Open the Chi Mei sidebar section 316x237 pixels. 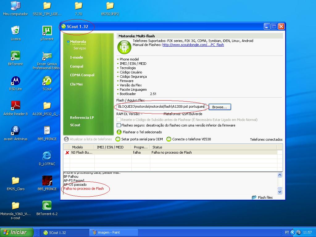pyautogui.click(x=76, y=84)
